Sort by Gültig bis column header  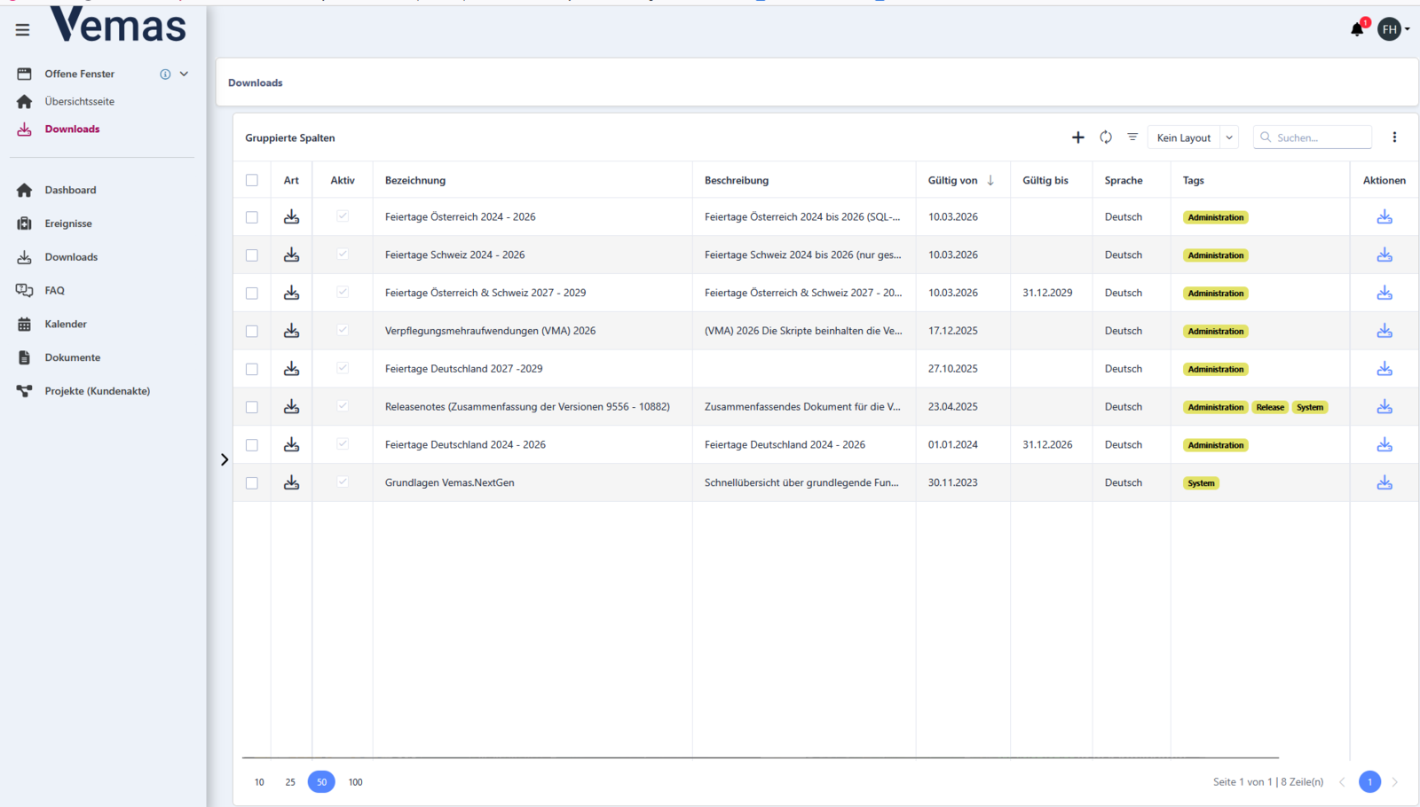tap(1045, 180)
